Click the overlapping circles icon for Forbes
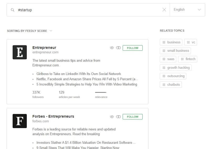This screenshot has width=212, height=149. pyautogui.click(x=118, y=117)
